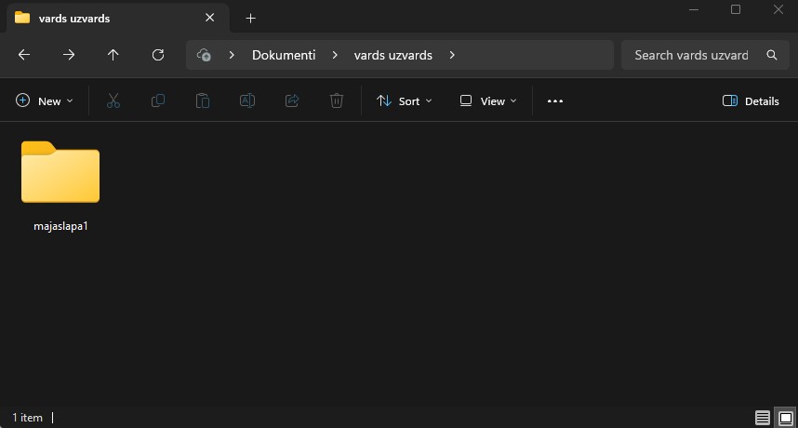
Task: Expand chevron after vards uzvards breadcrumb
Action: [x=452, y=55]
